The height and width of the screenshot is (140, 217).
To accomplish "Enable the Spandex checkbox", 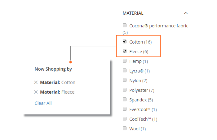I will (x=125, y=99).
